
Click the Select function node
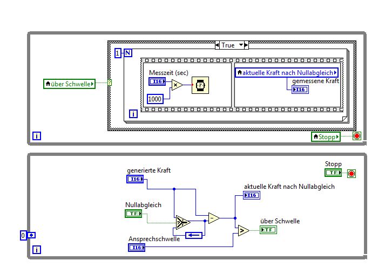(x=183, y=222)
